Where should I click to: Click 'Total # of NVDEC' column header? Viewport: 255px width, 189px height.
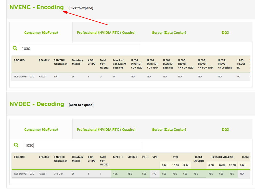(104, 161)
